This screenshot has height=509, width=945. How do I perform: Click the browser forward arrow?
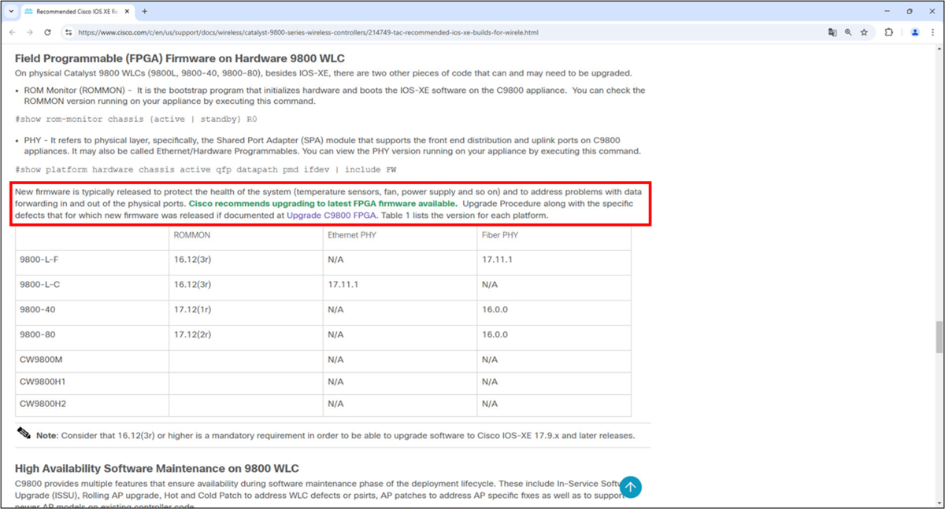click(29, 32)
